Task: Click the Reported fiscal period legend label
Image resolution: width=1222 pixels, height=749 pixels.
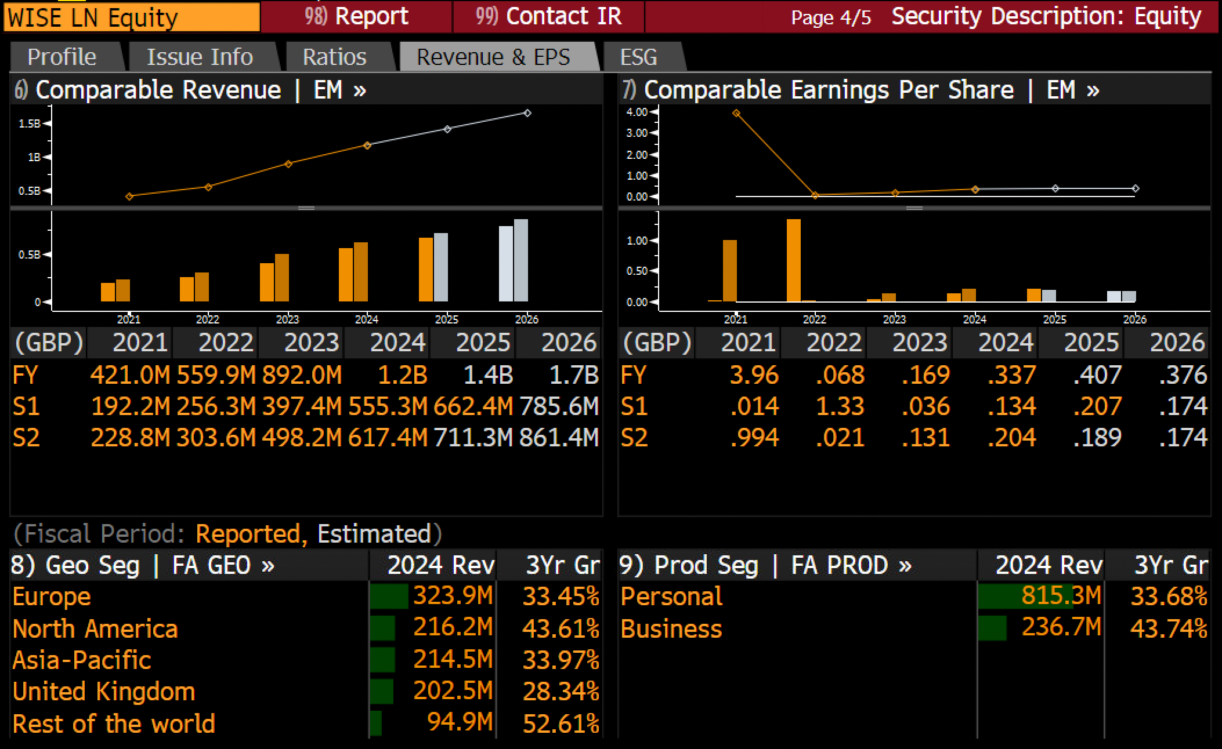Action: tap(251, 534)
